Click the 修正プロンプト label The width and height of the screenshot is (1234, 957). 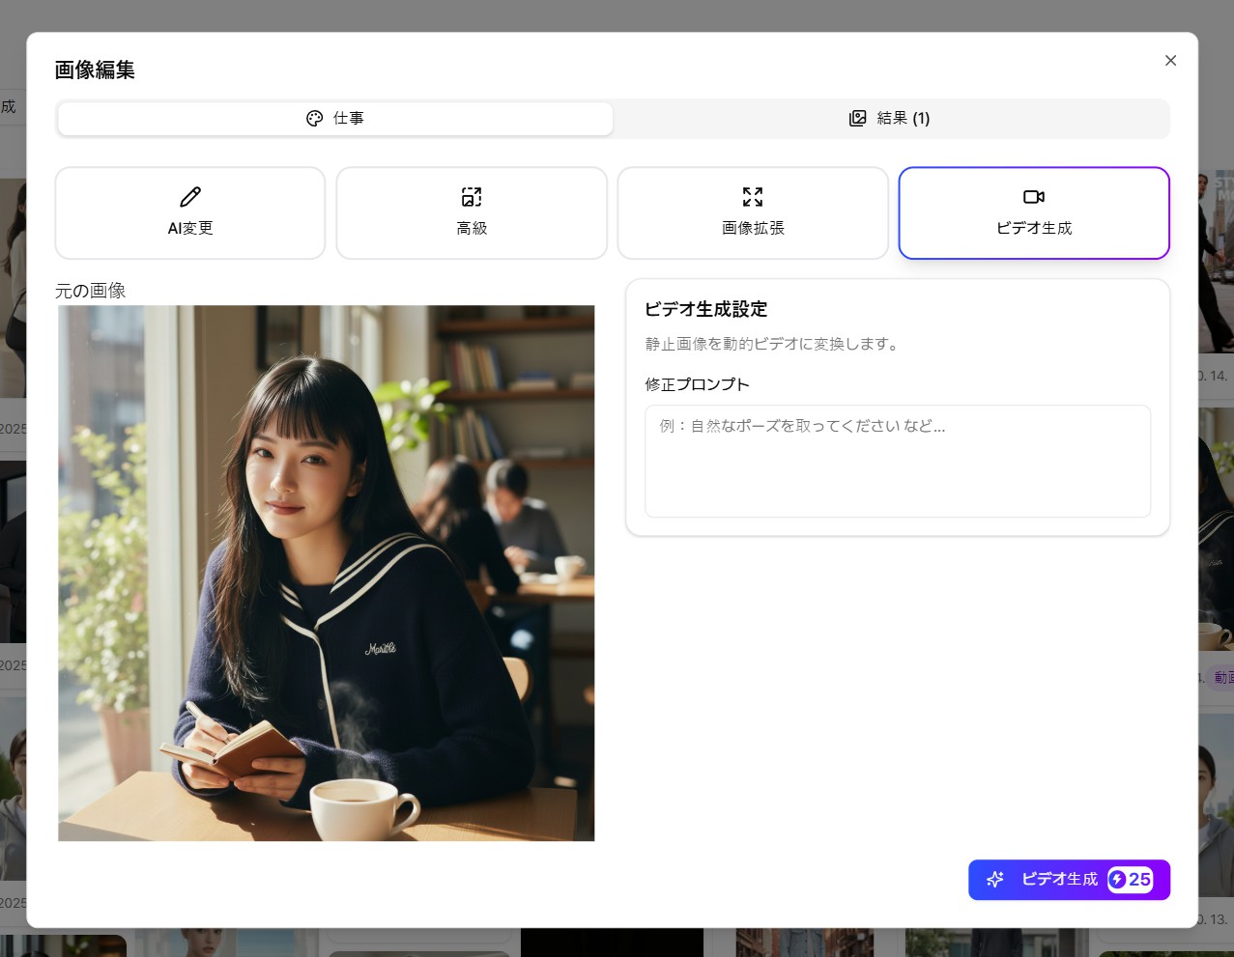[697, 384]
